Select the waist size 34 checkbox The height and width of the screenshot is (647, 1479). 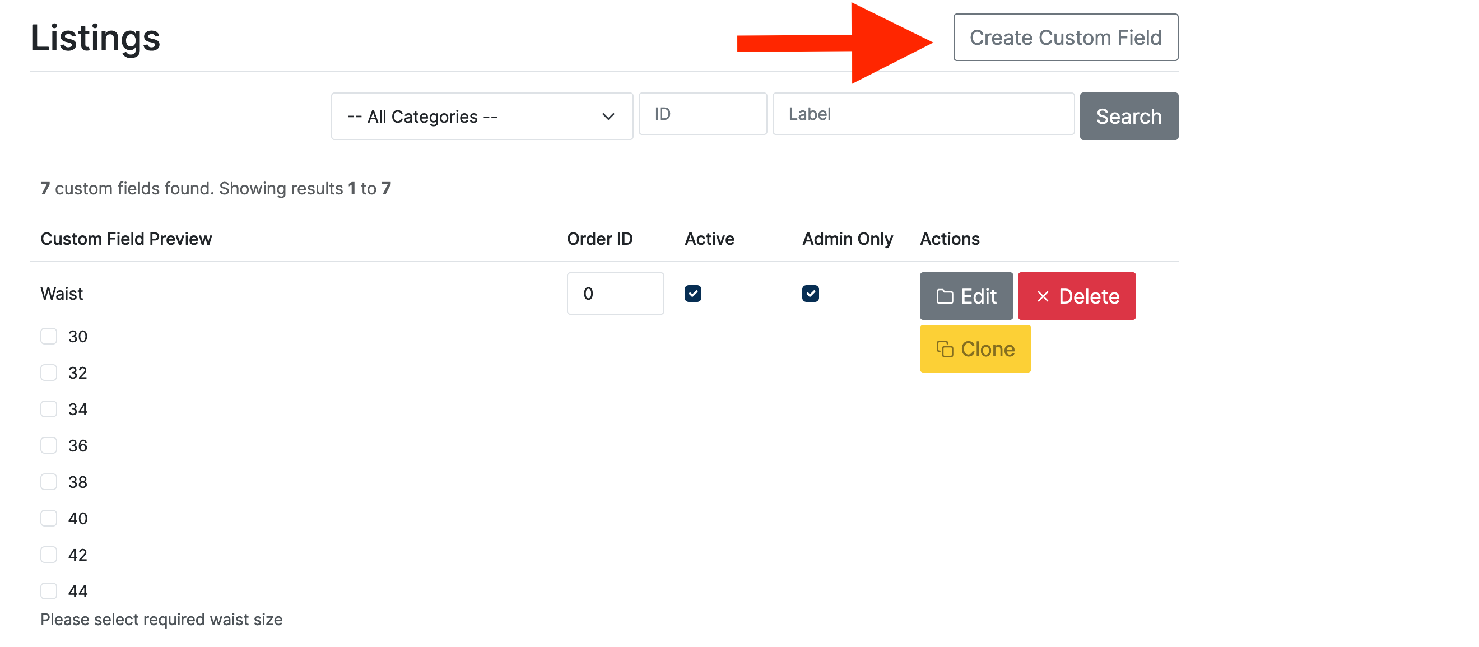pyautogui.click(x=49, y=409)
